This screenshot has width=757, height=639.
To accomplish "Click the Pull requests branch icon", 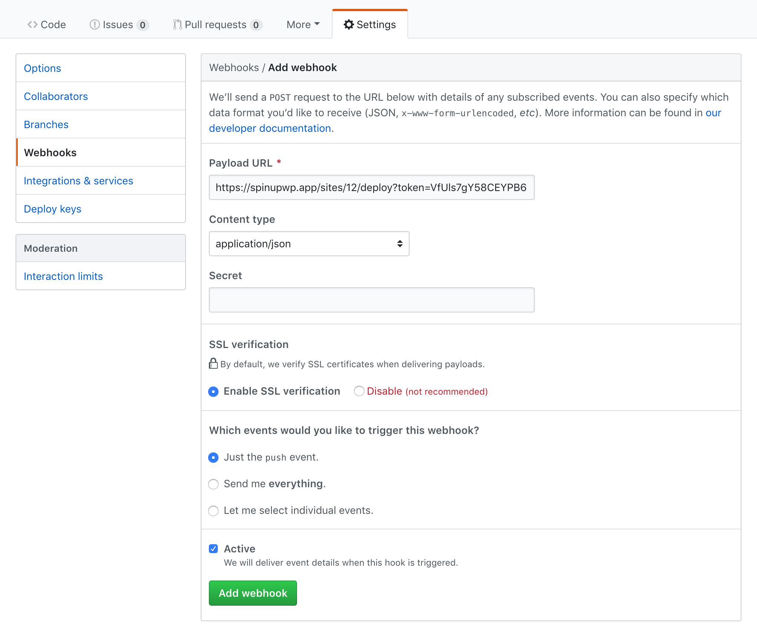I will tap(177, 24).
